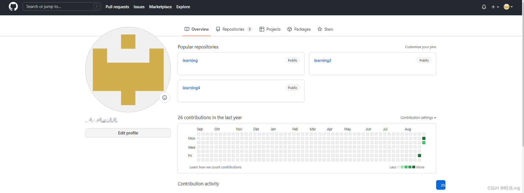Click the darkest green legend square beside More
The image size is (524, 193).
tap(414, 167)
